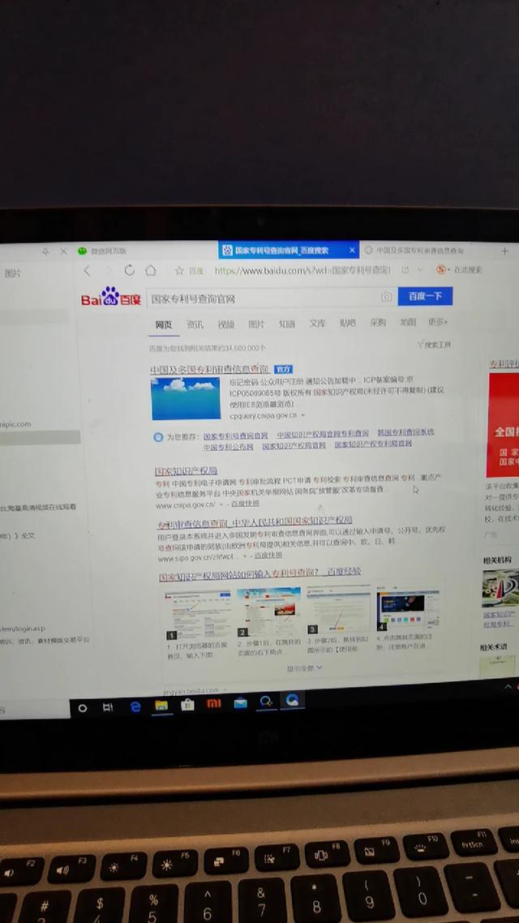Image resolution: width=519 pixels, height=923 pixels.
Task: Open a new browser tab with plus
Action: pos(504,251)
